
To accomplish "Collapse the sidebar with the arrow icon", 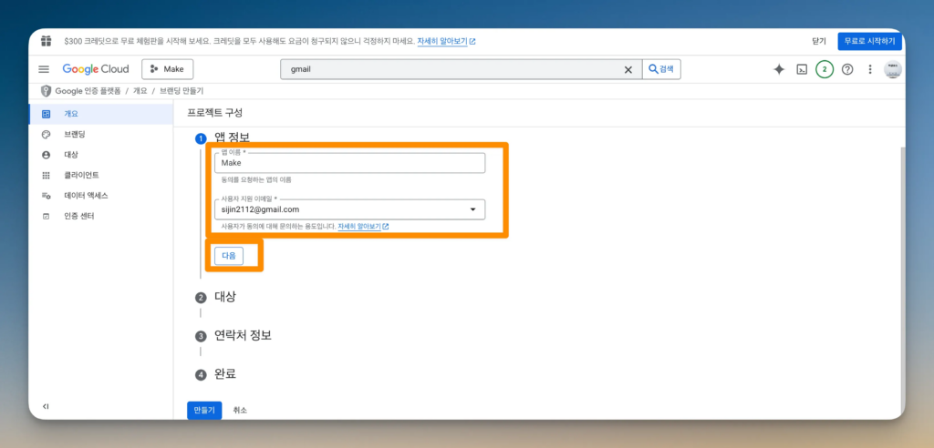I will click(46, 406).
